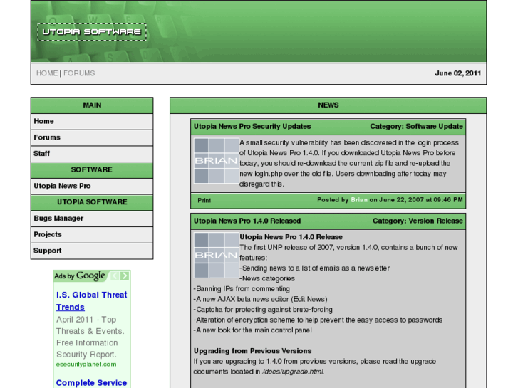
Task: Click Brian avatar in 1.4.0 Released post
Action: (217, 255)
